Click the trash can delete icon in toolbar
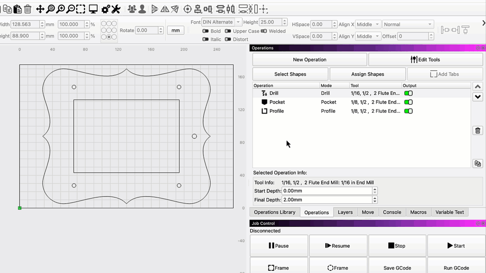The image size is (486, 273). pos(28,9)
